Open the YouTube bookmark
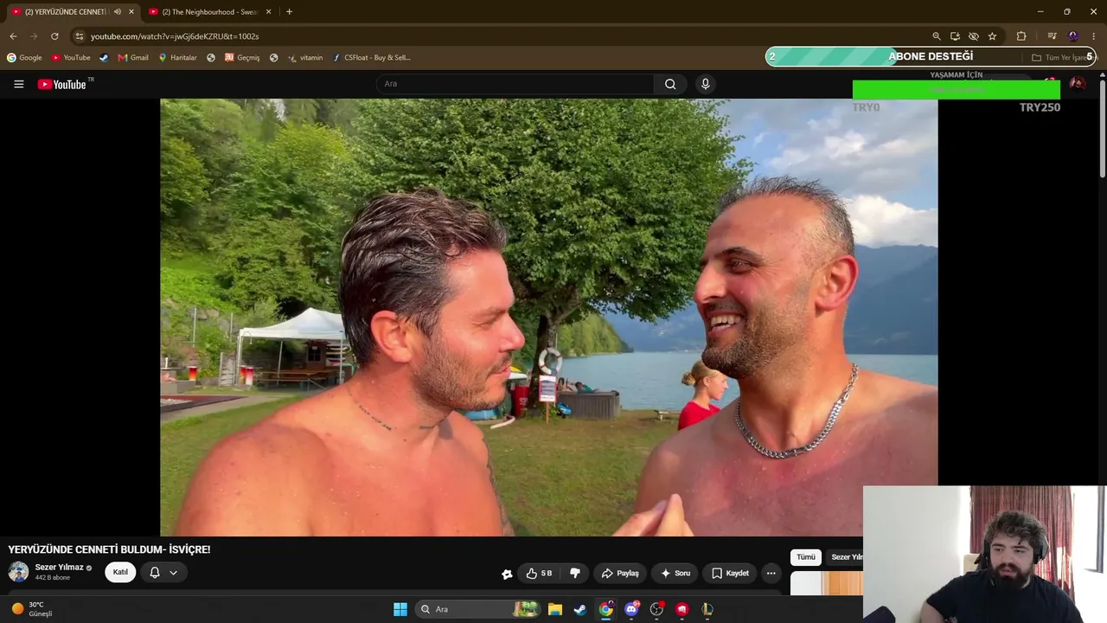The height and width of the screenshot is (623, 1107). tap(71, 58)
